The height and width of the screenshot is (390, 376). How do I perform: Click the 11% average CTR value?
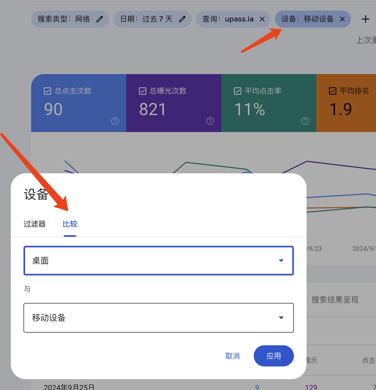[250, 109]
